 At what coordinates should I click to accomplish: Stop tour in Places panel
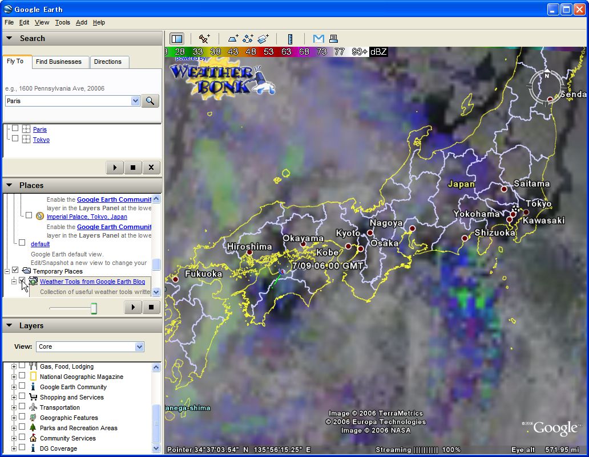(x=151, y=307)
